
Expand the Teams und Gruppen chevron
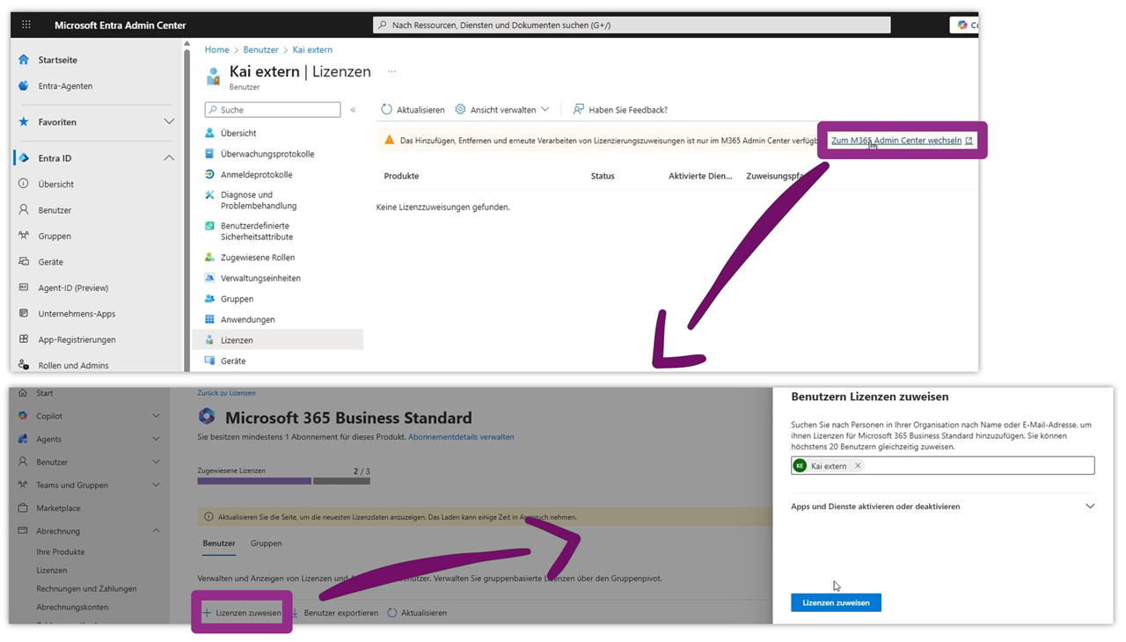pos(156,485)
